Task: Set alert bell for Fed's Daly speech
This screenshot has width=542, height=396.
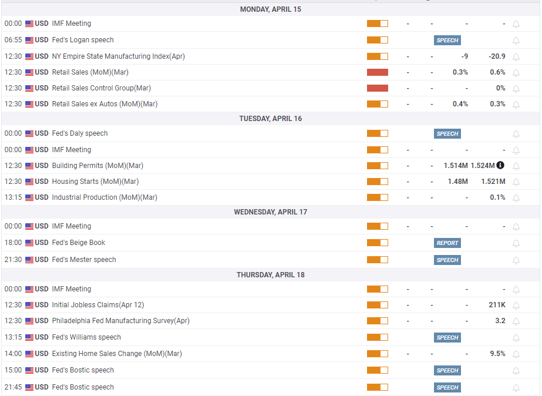Action: click(x=516, y=134)
